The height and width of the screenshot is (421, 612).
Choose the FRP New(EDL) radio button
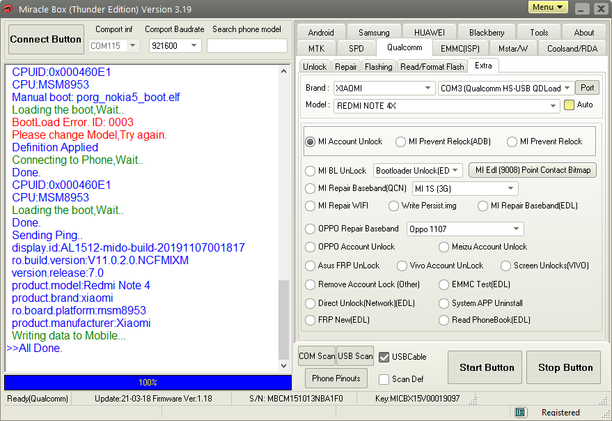(311, 320)
